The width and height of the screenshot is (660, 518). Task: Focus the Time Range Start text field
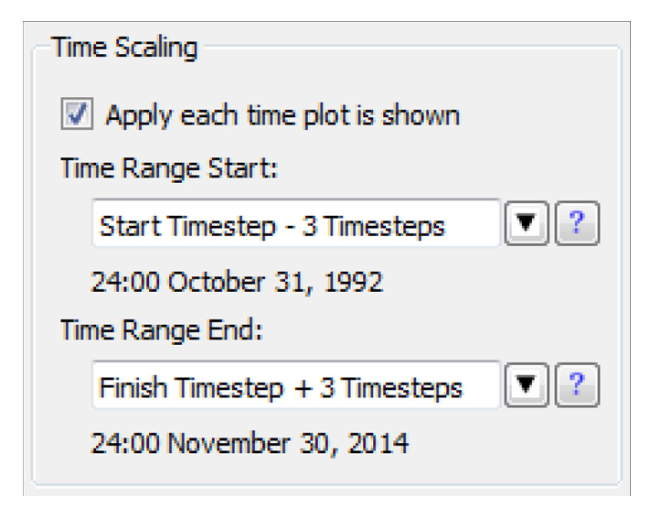coord(295,225)
